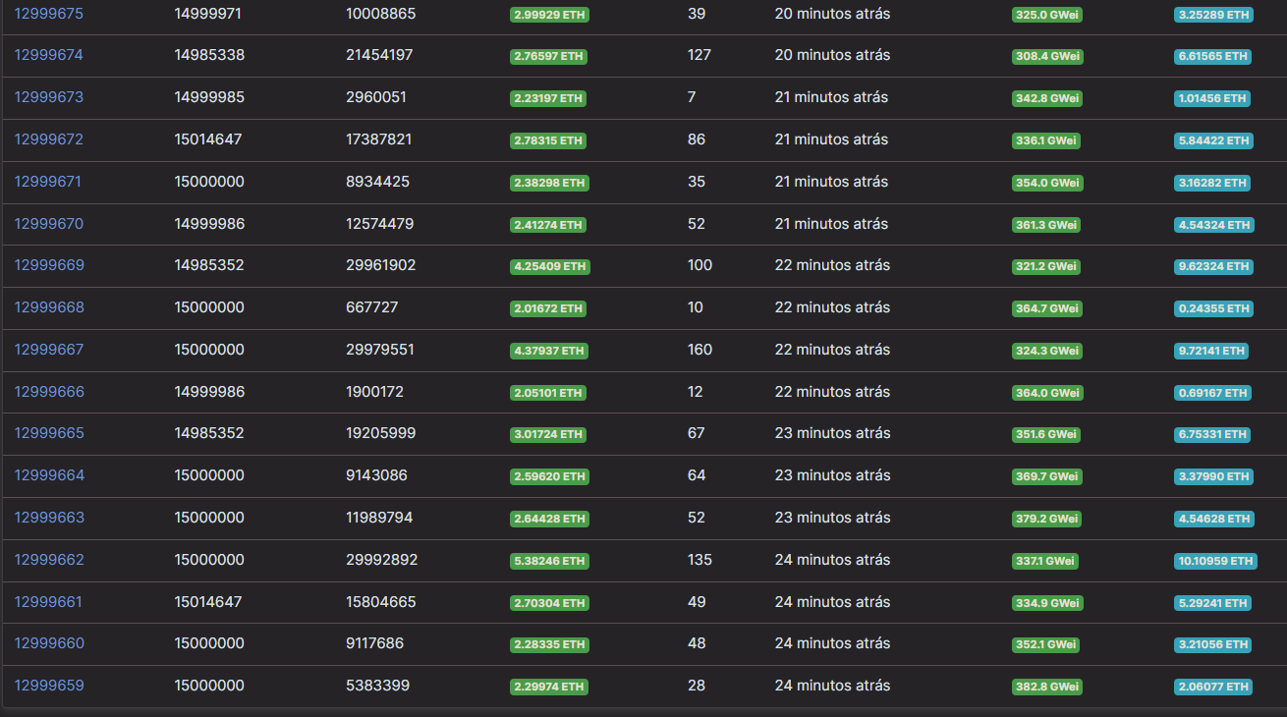This screenshot has width=1287, height=717.
Task: Select gas limit value 14999971
Action: (208, 14)
